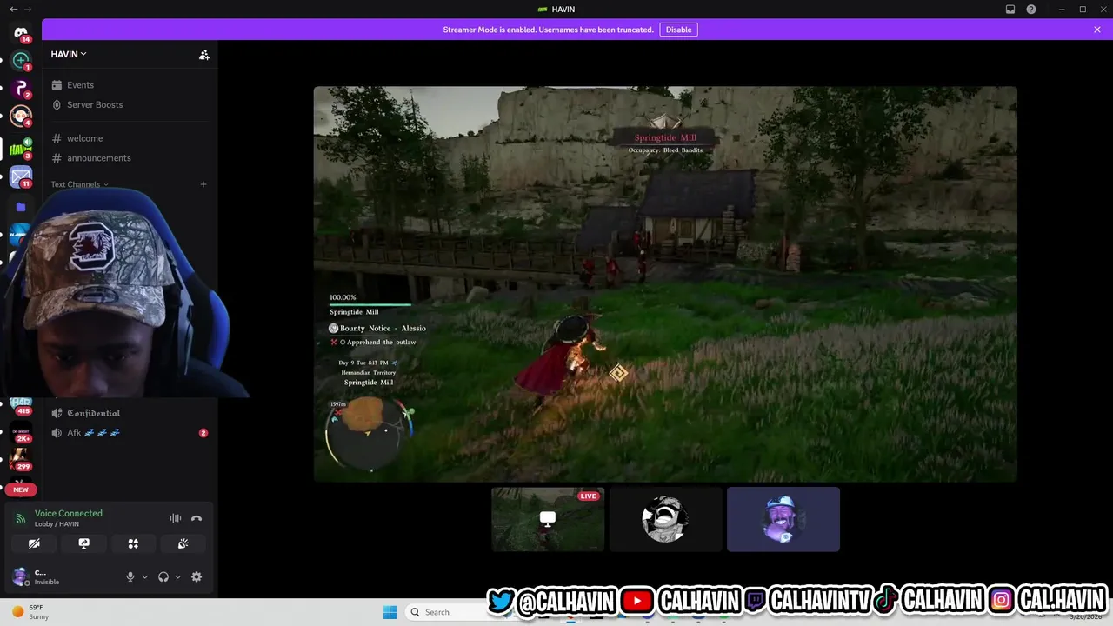1113x626 pixels.
Task: Open server icon with 2K+ badge
Action: [x=21, y=432]
